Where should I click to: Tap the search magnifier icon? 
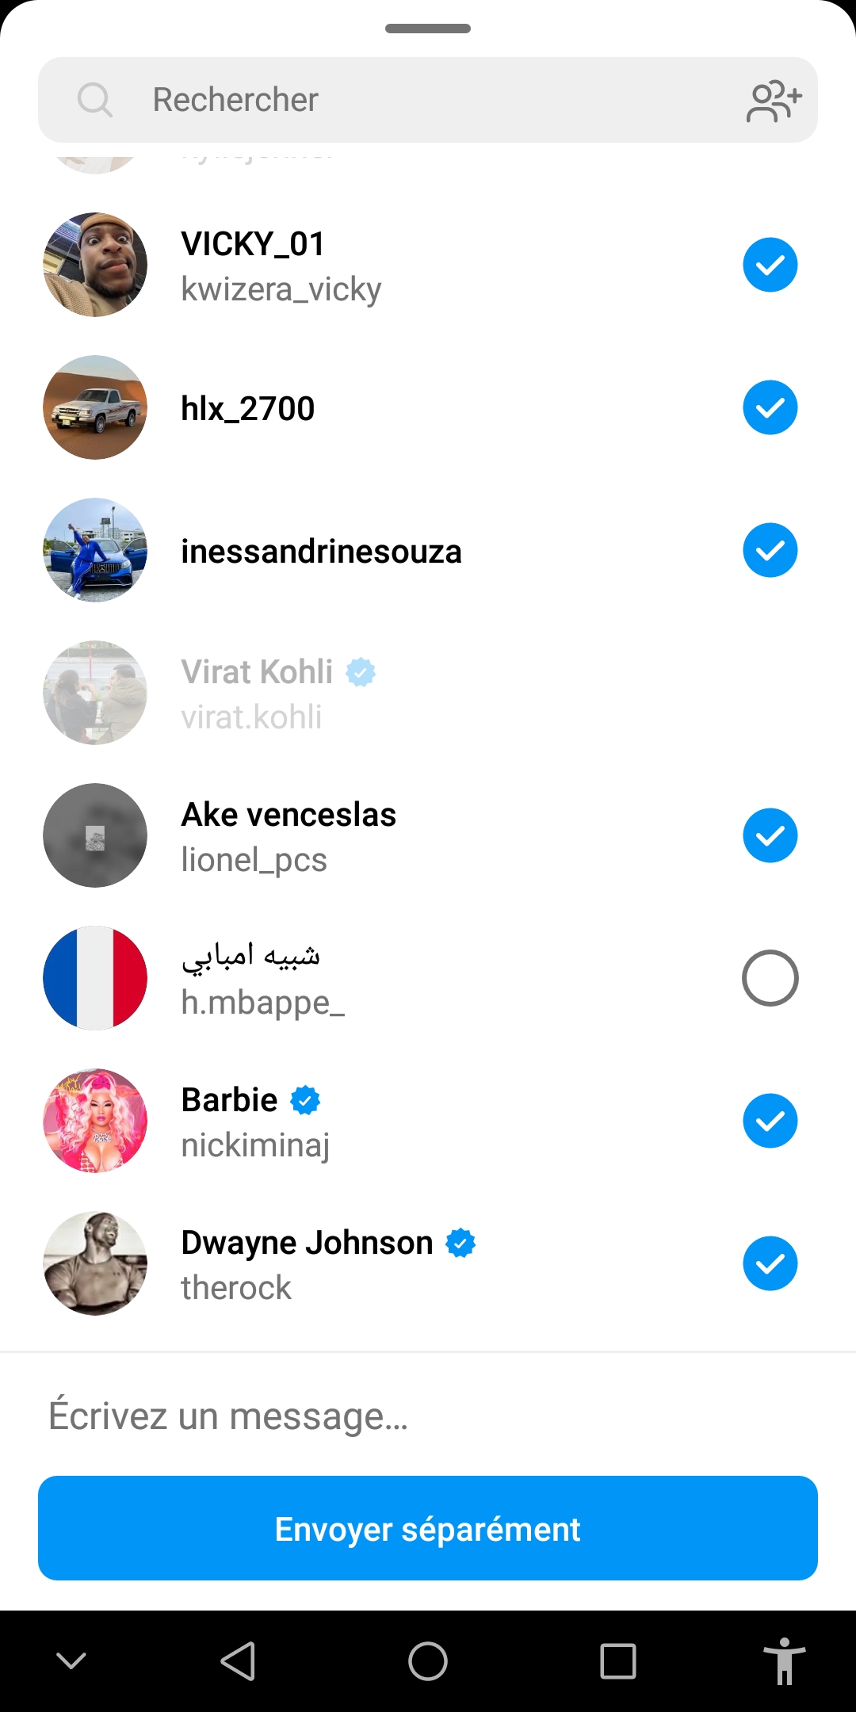click(95, 101)
